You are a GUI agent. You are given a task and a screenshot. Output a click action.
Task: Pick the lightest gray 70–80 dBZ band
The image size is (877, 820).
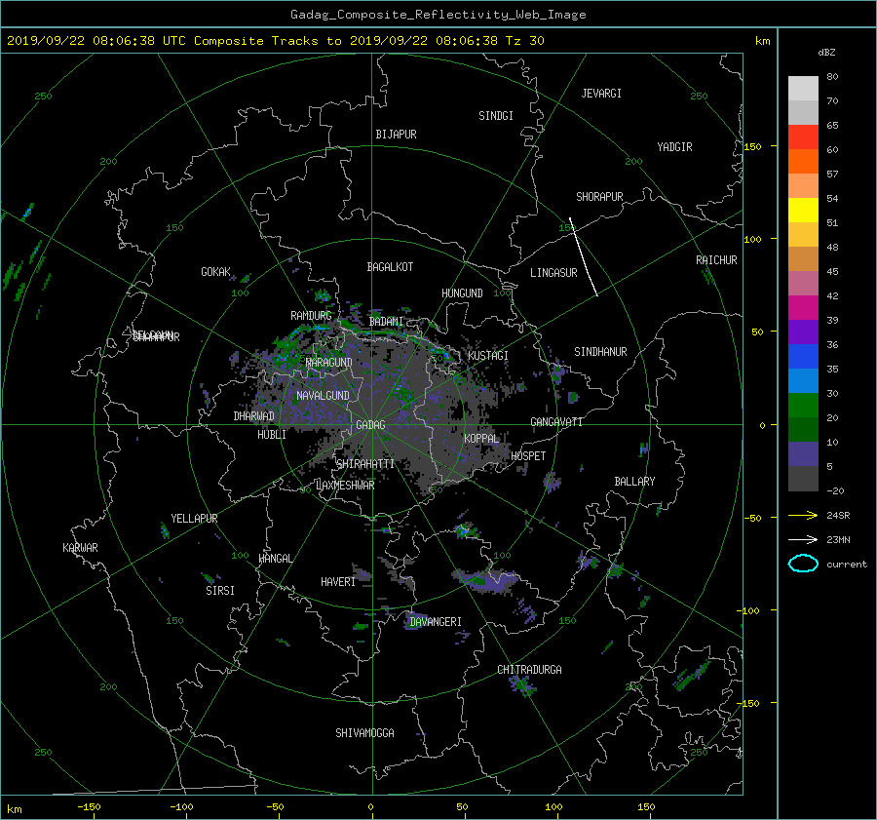click(x=803, y=88)
